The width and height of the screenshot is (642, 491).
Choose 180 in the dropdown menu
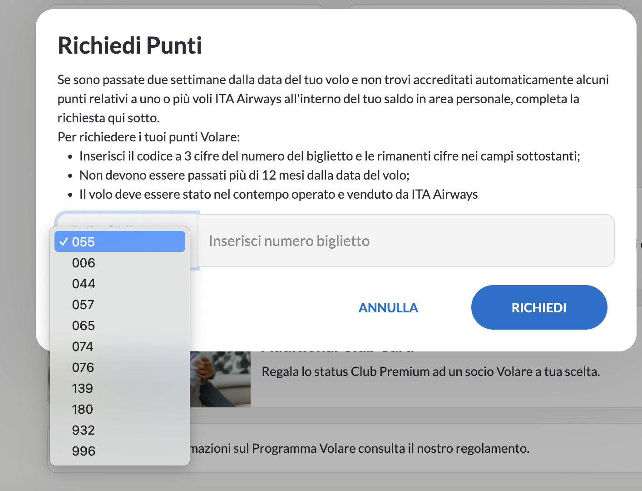[x=83, y=409]
